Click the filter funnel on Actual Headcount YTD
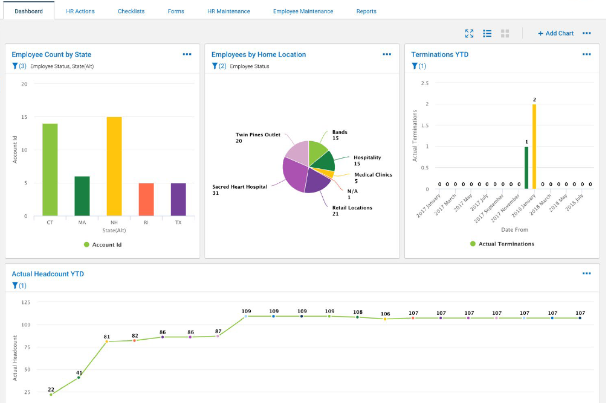Image resolution: width=608 pixels, height=403 pixels. point(15,285)
